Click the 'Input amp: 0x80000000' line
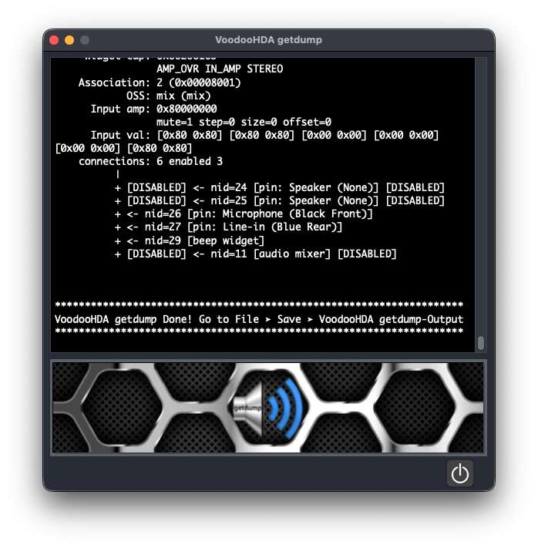 coord(154,109)
